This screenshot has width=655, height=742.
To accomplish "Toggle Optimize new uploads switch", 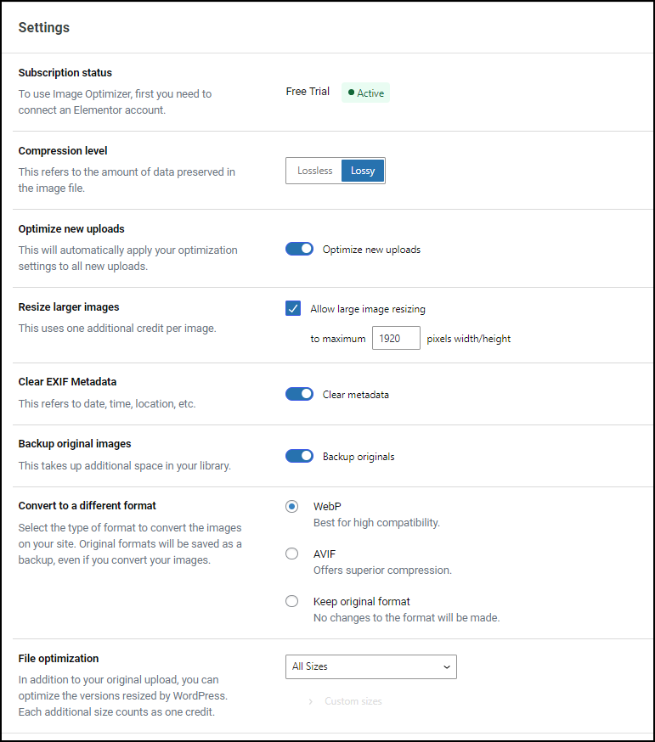I will [x=299, y=249].
